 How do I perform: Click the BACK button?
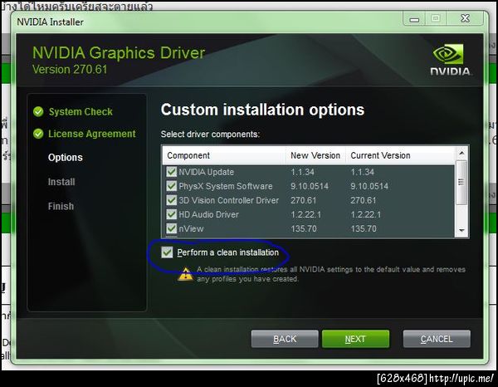pyautogui.click(x=285, y=339)
